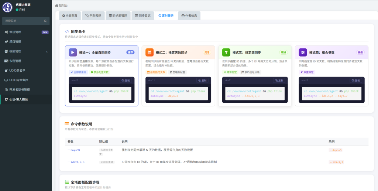The image size is (378, 191).
Task: Copy the --ids=1,2,3 autosync command
Action: pyautogui.click(x=279, y=81)
